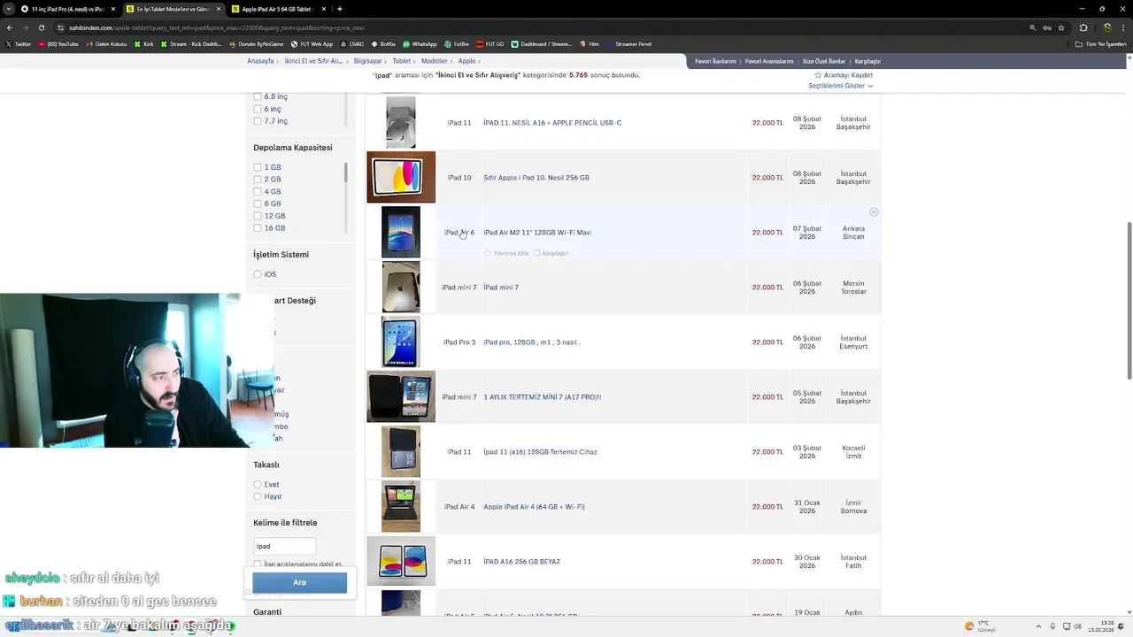Viewport: 1133px width, 637px height.
Task: Open the YouTube bookmark
Action: point(58,43)
